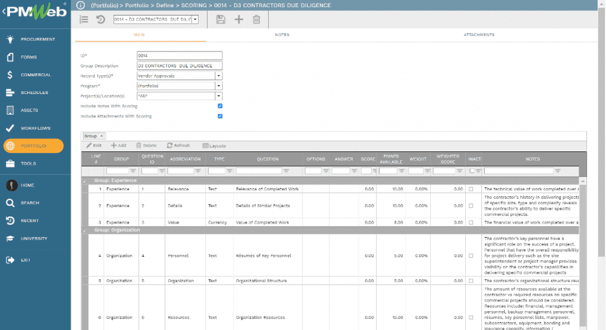Image resolution: width=606 pixels, height=330 pixels.
Task: Open Program dropdown
Action: click(218, 86)
